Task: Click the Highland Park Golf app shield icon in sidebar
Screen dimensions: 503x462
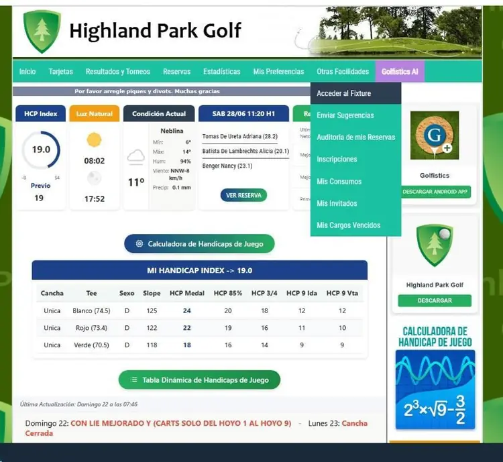Action: 435,245
